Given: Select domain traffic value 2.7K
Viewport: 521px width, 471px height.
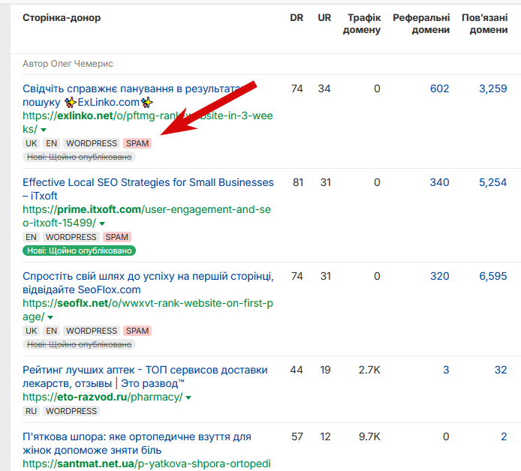Looking at the screenshot, I should point(369,370).
